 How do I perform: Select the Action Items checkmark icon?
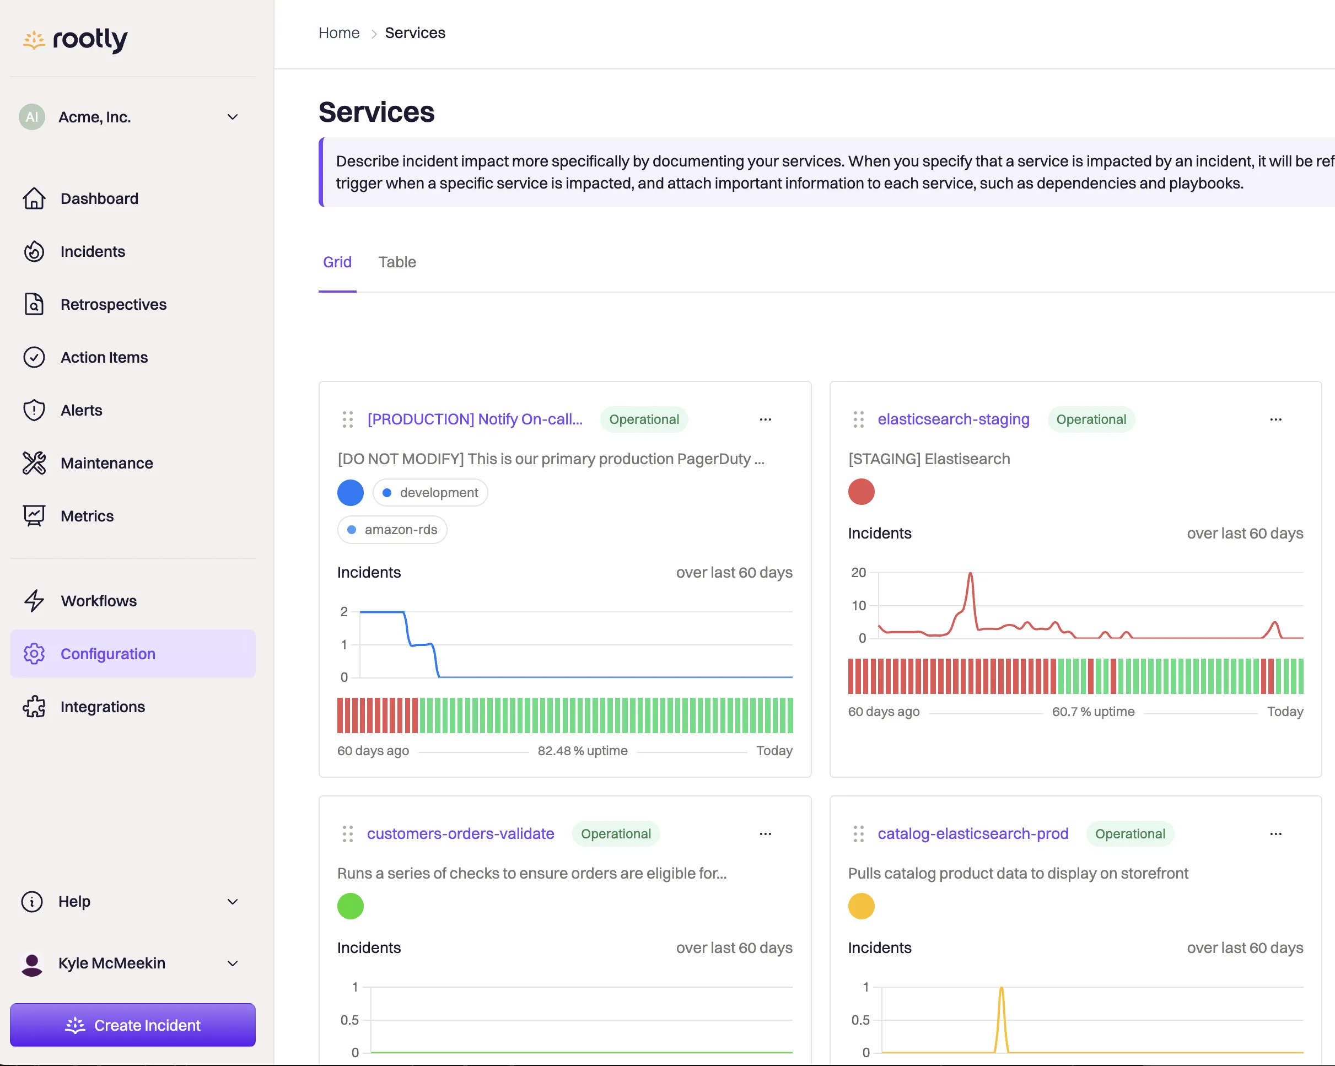pyautogui.click(x=34, y=357)
